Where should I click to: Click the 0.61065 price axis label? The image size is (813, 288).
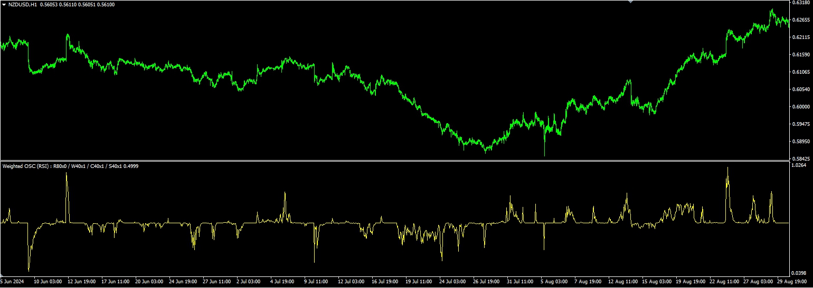click(801, 72)
